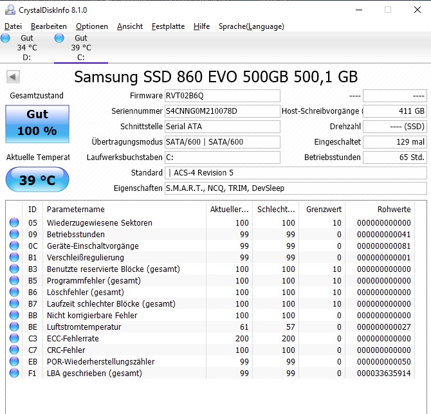
Task: Click status orb for Laufzeit schlechter Blöcke
Action: [14, 303]
